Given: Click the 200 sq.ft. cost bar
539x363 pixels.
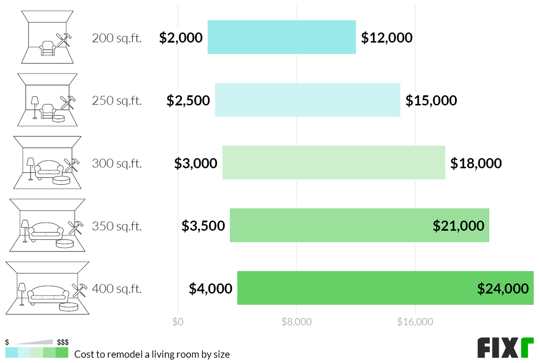Looking at the screenshot, I should [282, 37].
